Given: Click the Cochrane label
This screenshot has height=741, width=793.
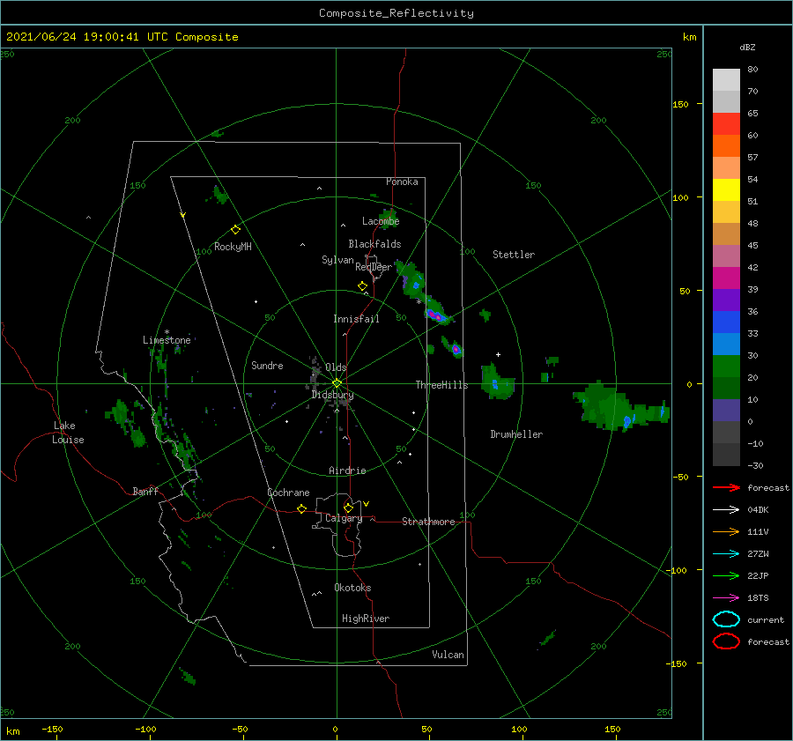Looking at the screenshot, I should pos(288,493).
